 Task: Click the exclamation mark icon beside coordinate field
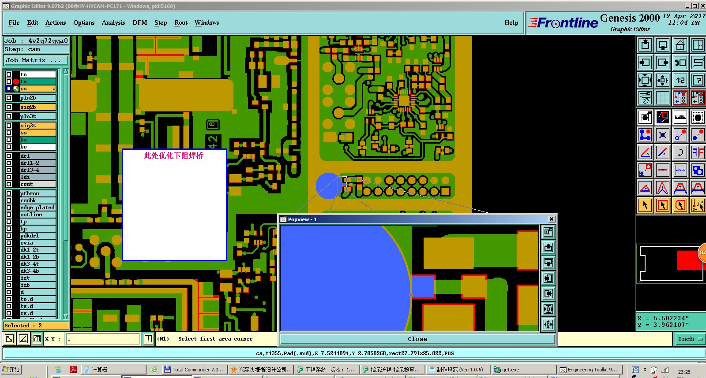[148, 339]
